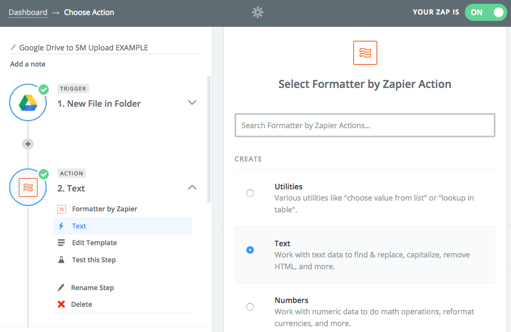Screen dimensions: 511x332
Task: Go back to the Dashboard link
Action: (28, 12)
